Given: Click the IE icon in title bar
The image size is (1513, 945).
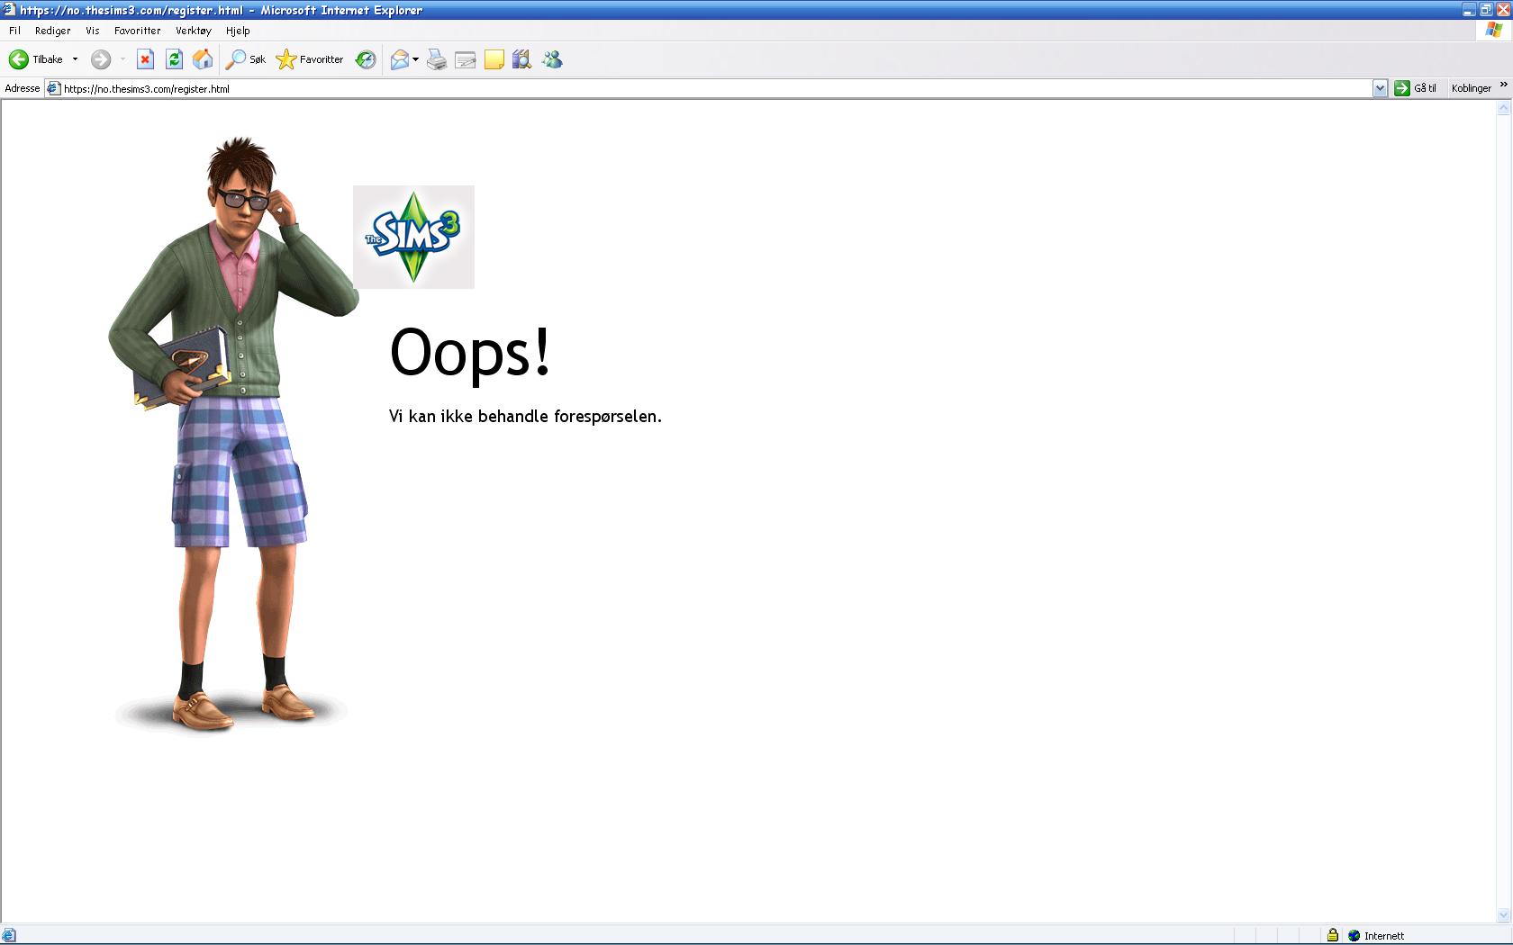Looking at the screenshot, I should coord(9,10).
